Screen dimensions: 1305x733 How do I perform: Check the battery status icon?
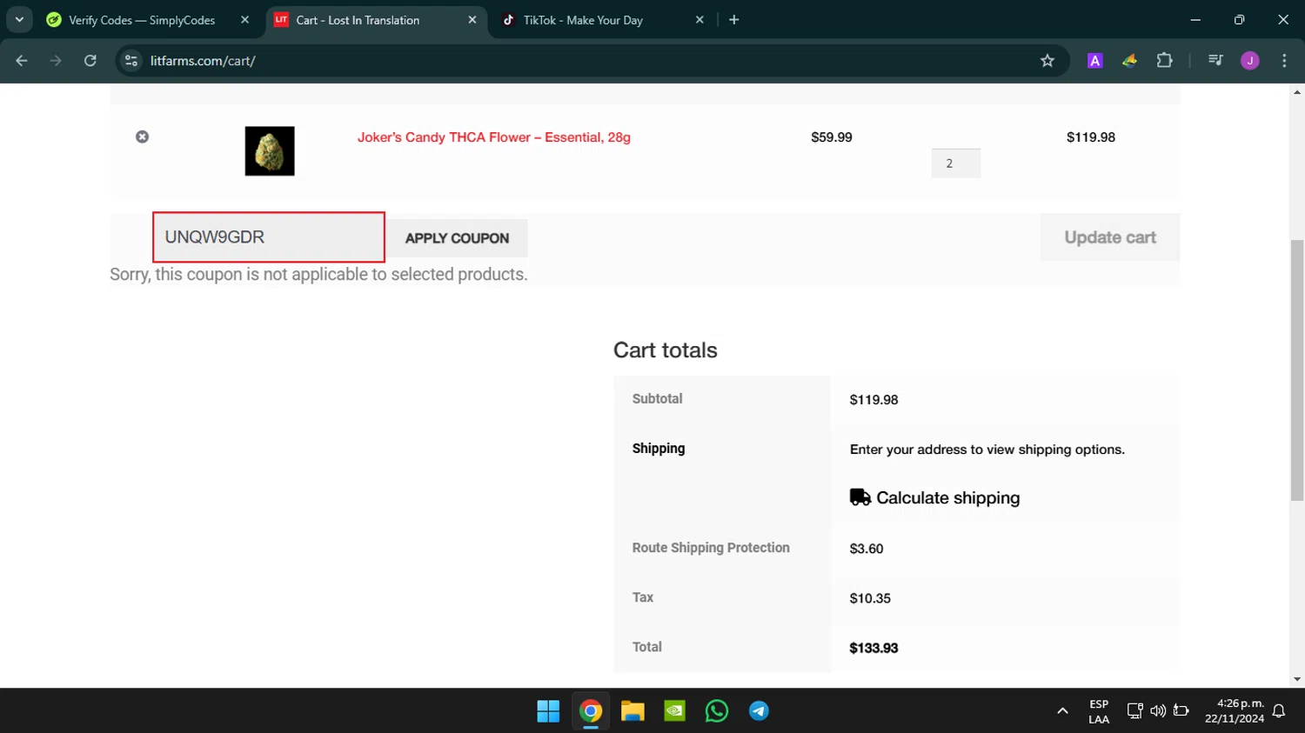click(1181, 711)
